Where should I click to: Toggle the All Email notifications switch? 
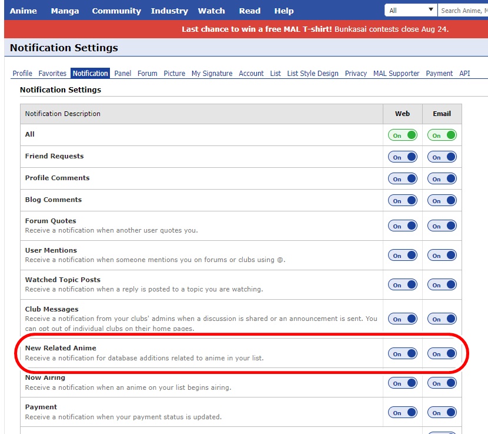tap(442, 135)
